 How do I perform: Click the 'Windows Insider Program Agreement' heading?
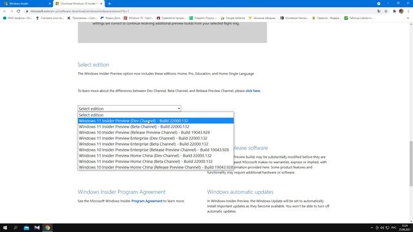[121, 192]
